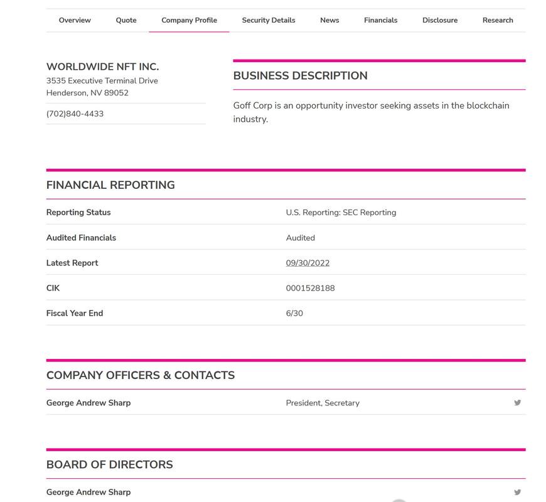Viewport: 546px width, 502px height.
Task: Click the U.S. Reporting: SEC Reporting status
Action: [x=341, y=212]
